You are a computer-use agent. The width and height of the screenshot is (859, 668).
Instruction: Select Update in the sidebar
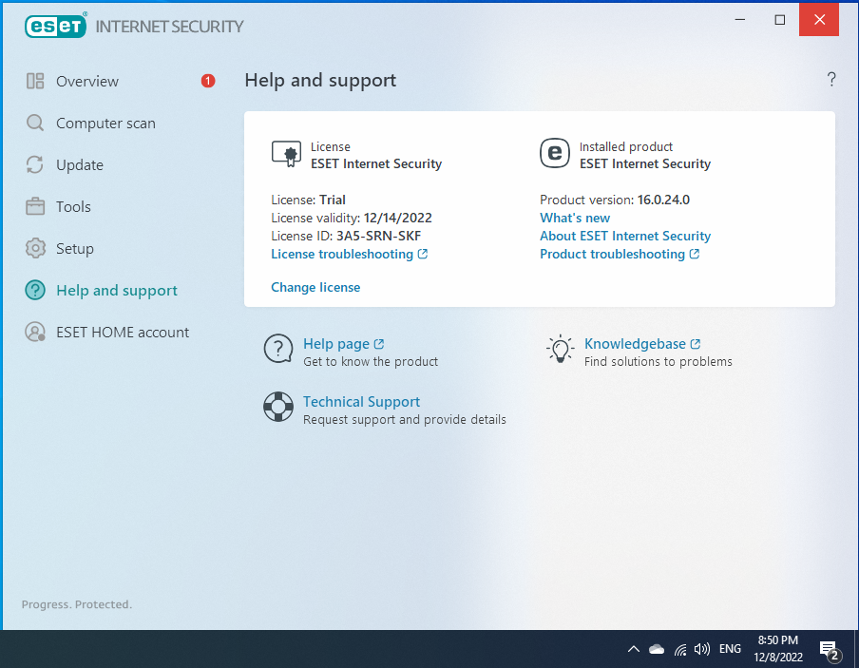click(x=80, y=165)
